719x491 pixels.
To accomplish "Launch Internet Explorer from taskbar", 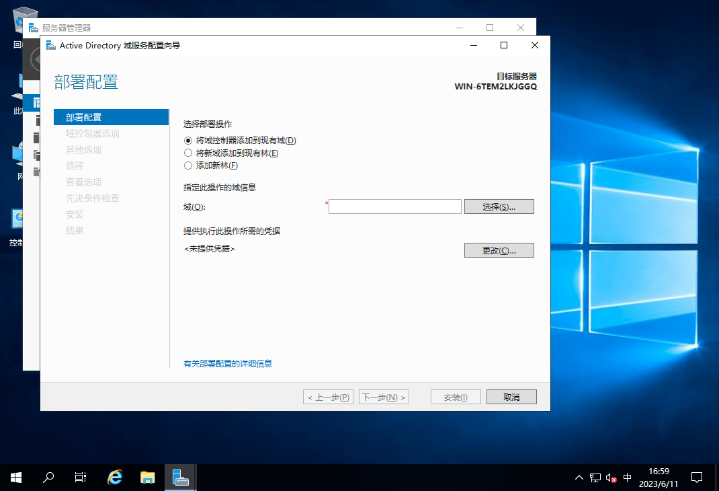I will tap(115, 478).
